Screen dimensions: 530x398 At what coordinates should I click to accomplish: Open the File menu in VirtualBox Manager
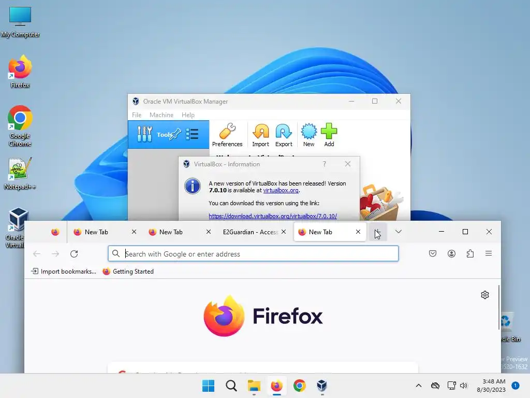pos(137,115)
